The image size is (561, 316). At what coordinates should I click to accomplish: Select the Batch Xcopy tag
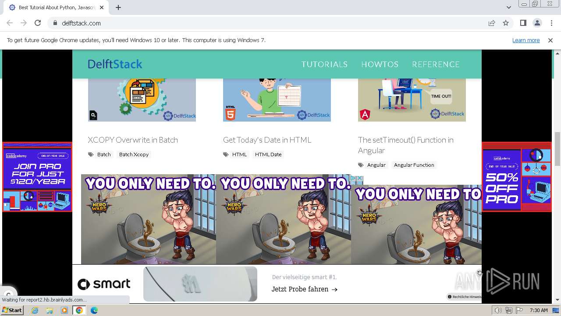point(134,154)
